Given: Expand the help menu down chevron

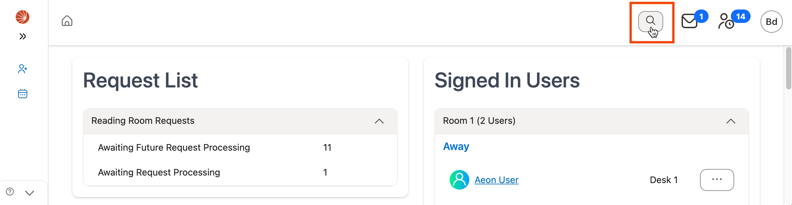Looking at the screenshot, I should pyautogui.click(x=30, y=193).
